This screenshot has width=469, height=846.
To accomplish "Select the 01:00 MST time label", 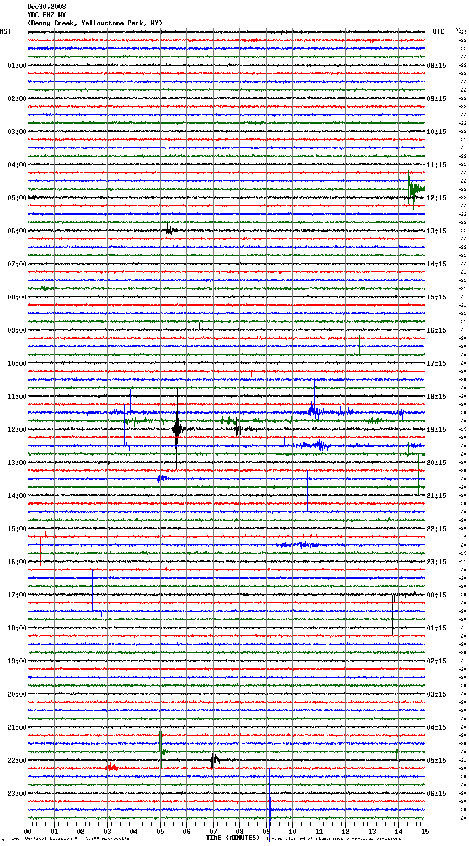I will tap(17, 66).
